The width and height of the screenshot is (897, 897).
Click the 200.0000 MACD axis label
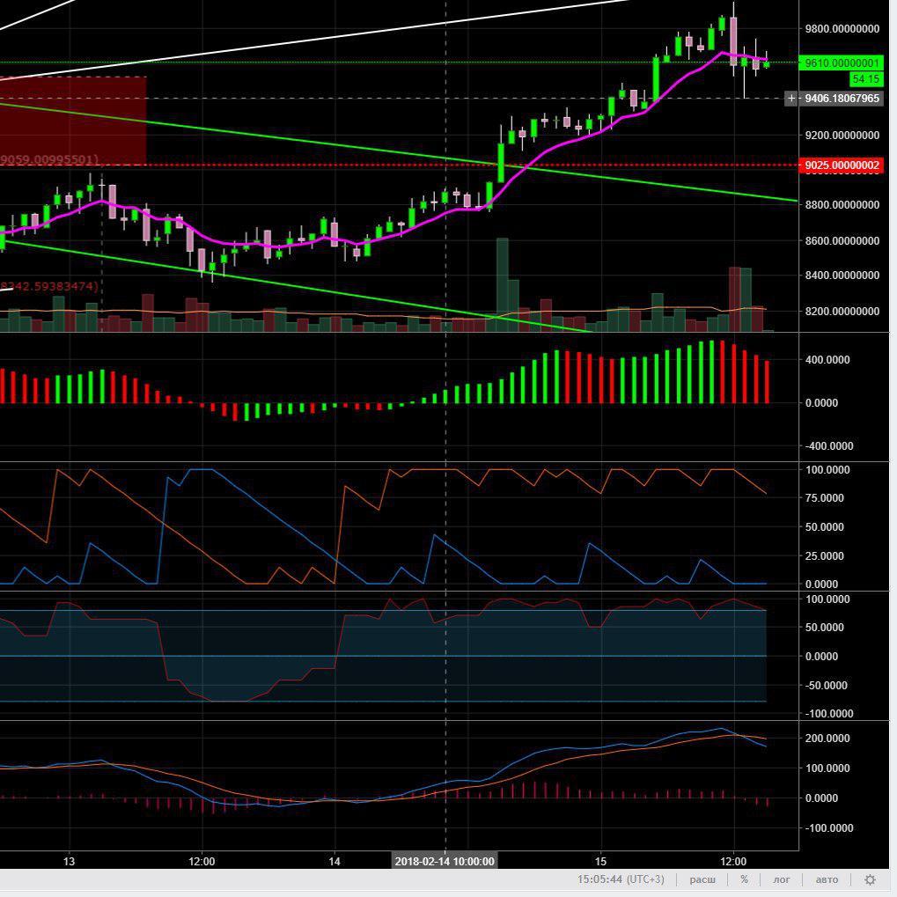tap(827, 739)
